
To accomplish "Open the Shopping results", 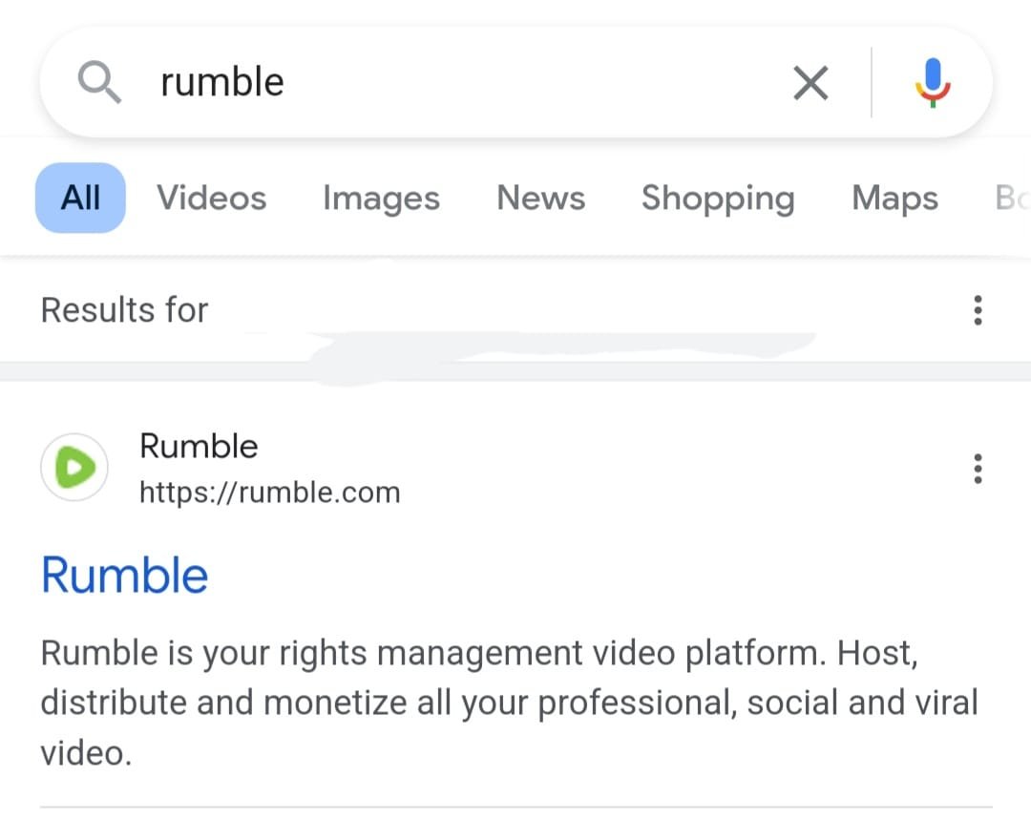I will [x=718, y=198].
